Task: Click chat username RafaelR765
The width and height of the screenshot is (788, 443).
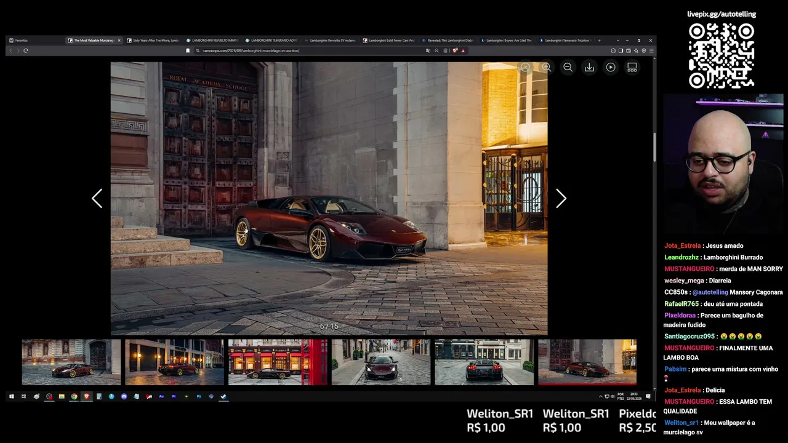Action: (681, 304)
